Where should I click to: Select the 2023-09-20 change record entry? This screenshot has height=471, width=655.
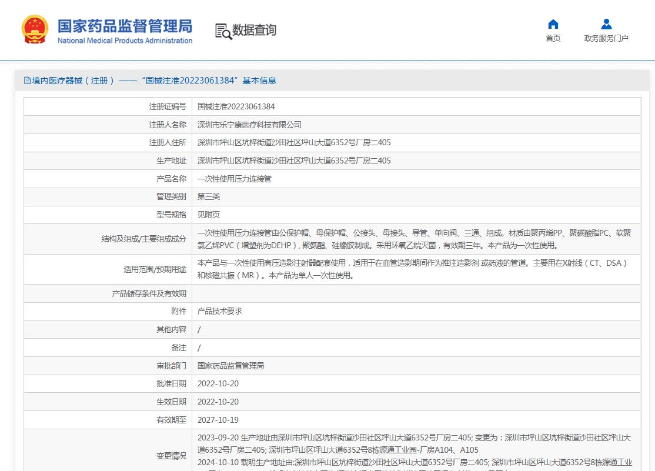tap(414, 444)
